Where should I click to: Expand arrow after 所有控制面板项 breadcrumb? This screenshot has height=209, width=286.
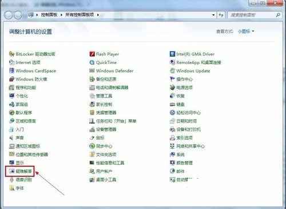click(x=98, y=15)
